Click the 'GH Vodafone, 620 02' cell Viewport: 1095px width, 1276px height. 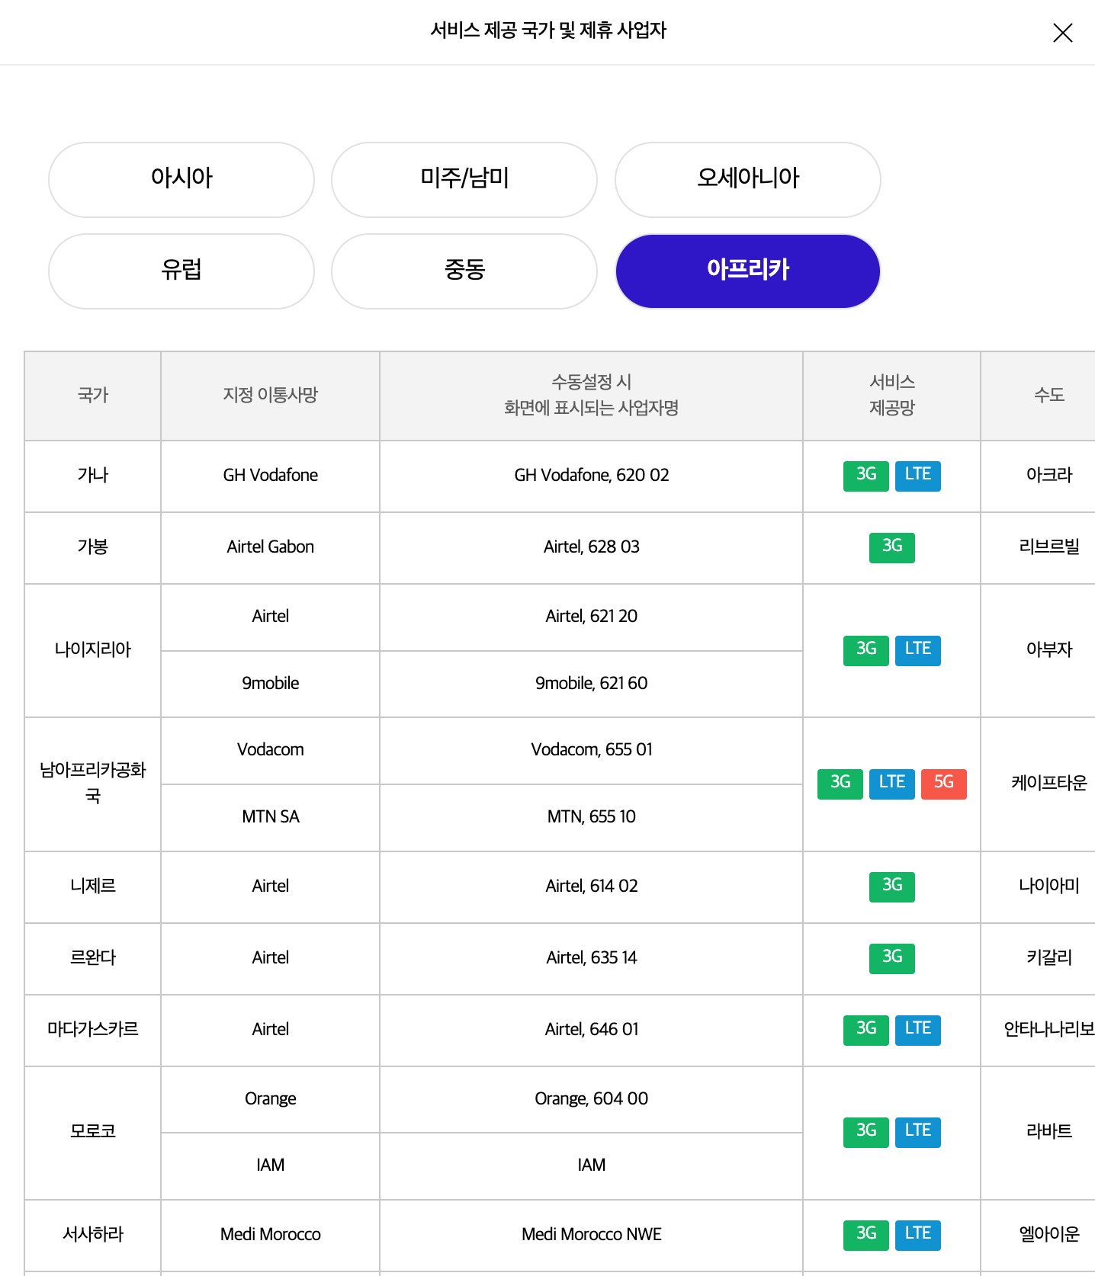point(592,476)
